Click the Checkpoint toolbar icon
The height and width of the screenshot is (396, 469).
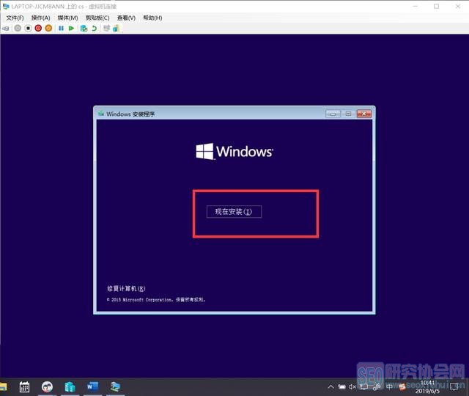pyautogui.click(x=84, y=29)
